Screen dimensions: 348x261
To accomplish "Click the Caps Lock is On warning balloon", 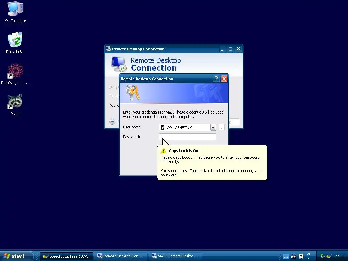I will coord(212,162).
